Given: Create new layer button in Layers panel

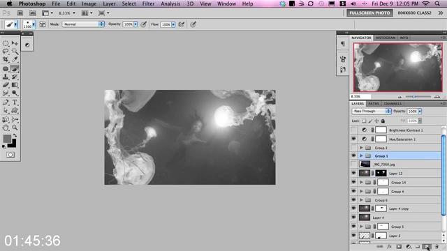Looking at the screenshot, I should pyautogui.click(x=427, y=247).
